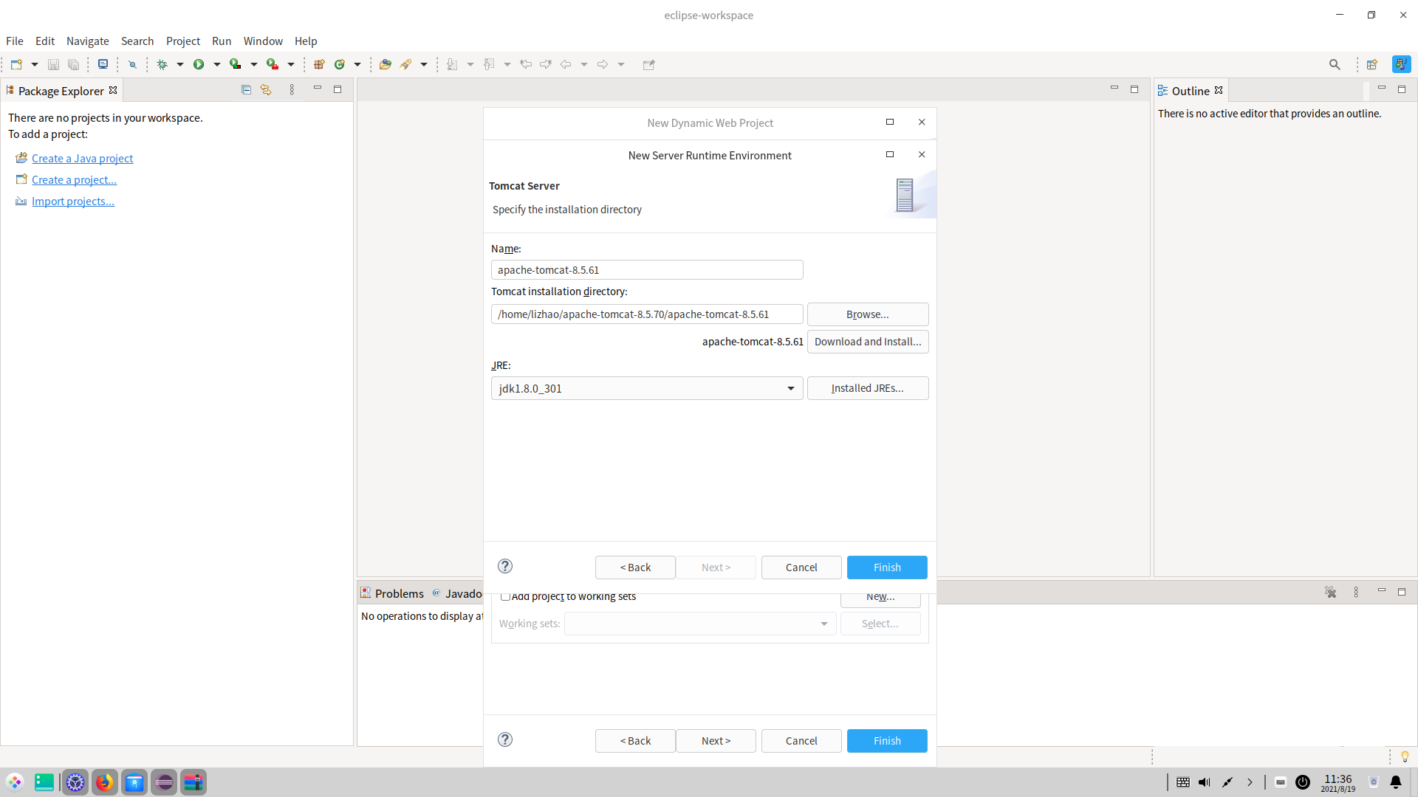Expand the JRE jdk1.8.0_301 dropdown
Screen dimensions: 1418x797
point(790,388)
